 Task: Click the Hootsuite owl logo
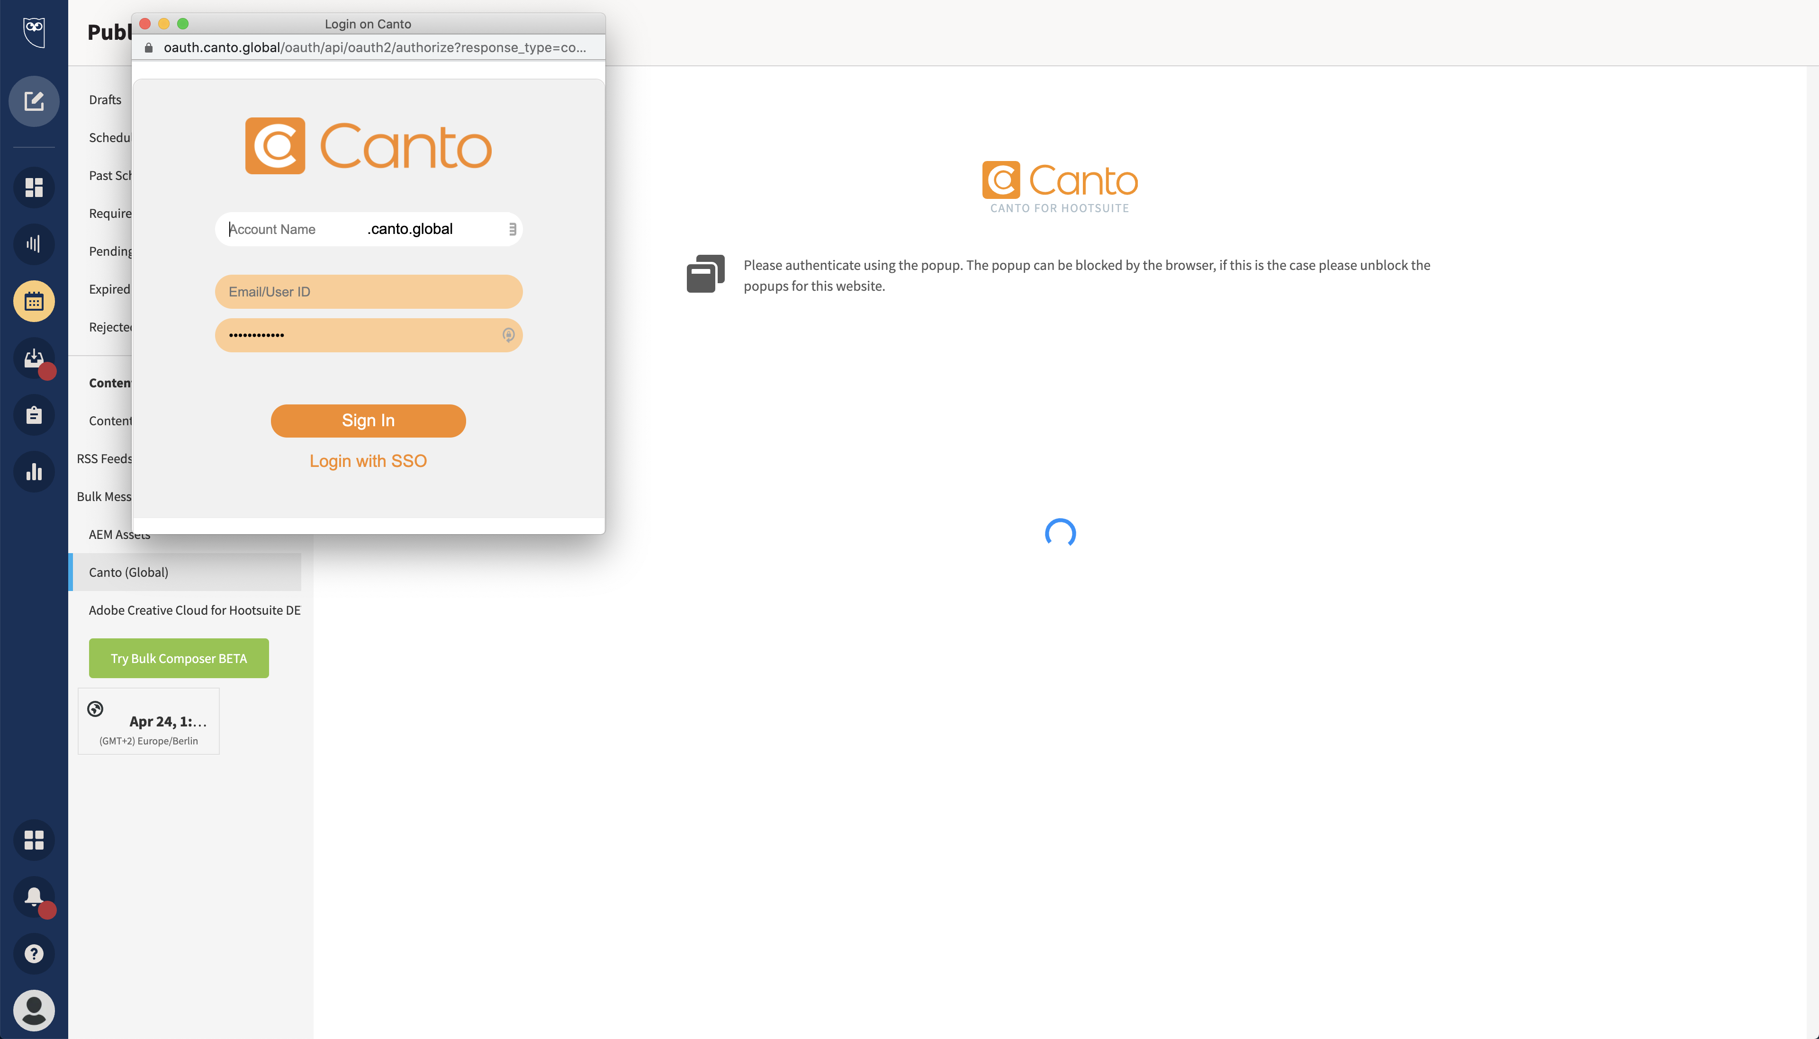(x=34, y=32)
